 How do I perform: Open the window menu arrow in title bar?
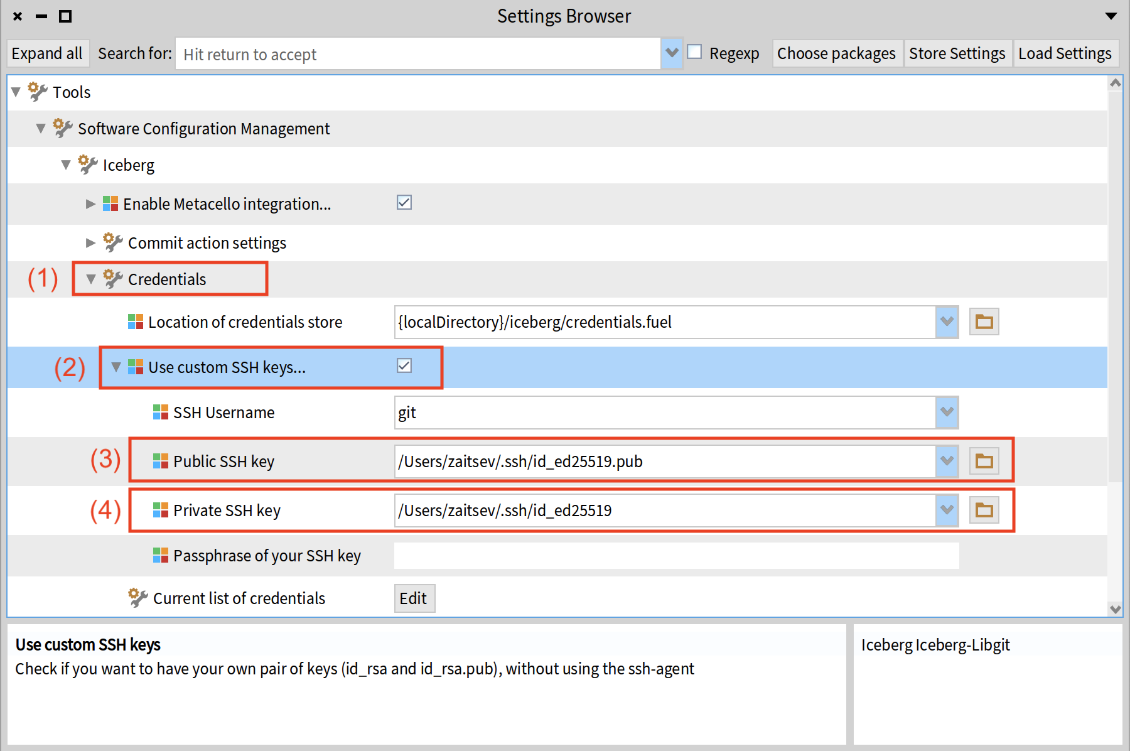tap(1111, 16)
